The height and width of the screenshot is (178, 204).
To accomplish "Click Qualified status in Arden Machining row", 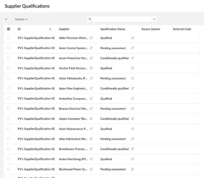I will [106, 159].
